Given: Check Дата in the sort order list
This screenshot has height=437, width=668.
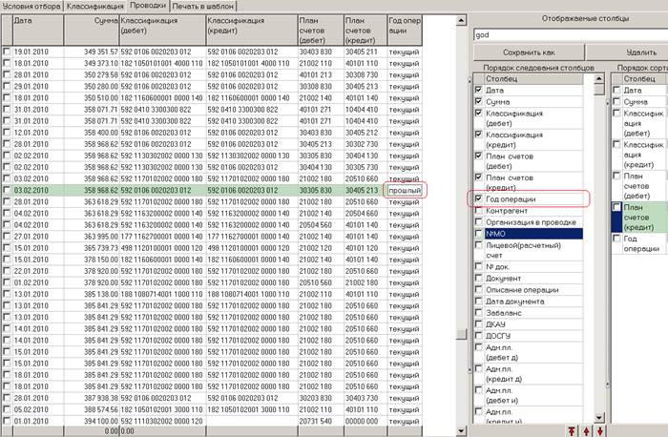Looking at the screenshot, I should coord(616,90).
